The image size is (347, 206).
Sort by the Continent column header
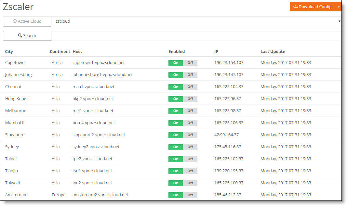tap(60, 51)
